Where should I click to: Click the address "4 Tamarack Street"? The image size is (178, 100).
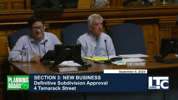point(55,88)
